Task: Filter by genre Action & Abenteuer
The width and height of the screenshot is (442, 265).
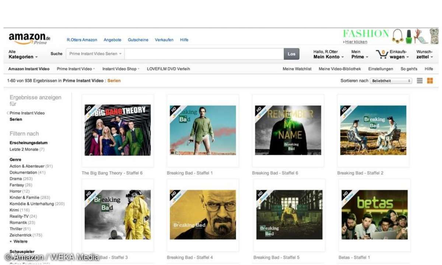Action: 31,166
